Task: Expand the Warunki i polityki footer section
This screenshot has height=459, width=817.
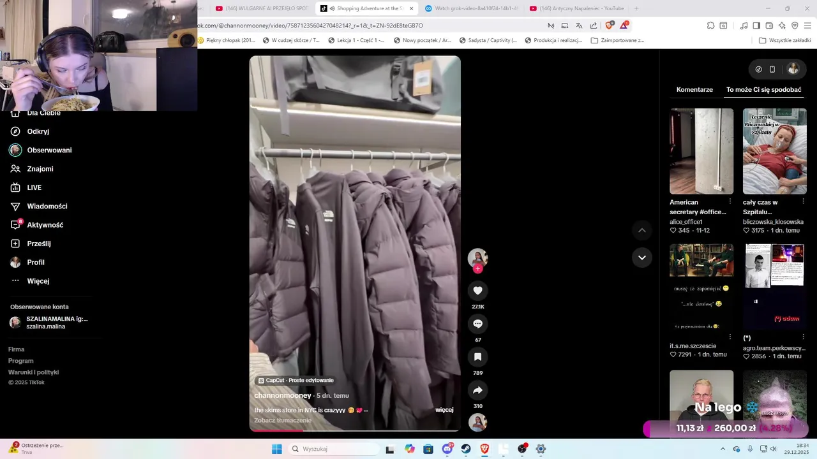Action: 34,372
